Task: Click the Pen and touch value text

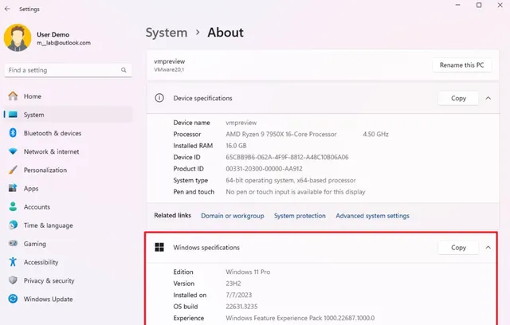Action: pos(296,192)
